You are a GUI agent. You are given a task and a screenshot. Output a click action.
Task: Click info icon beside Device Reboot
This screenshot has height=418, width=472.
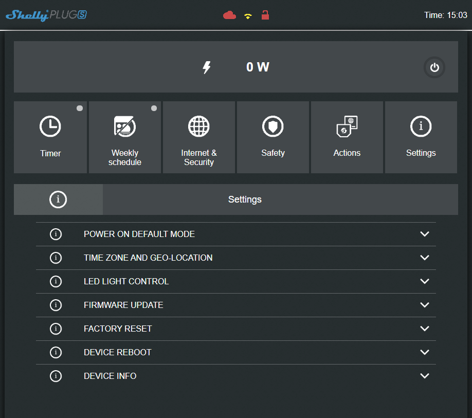56,352
